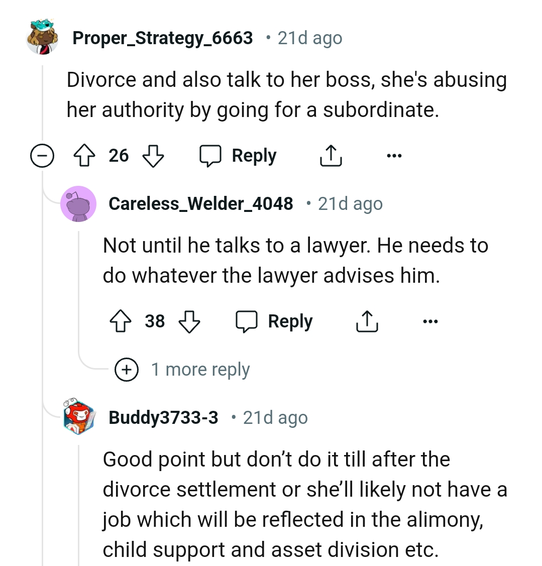Click the 21d ago timestamp on top comment
The width and height of the screenshot is (542, 566).
(x=309, y=38)
